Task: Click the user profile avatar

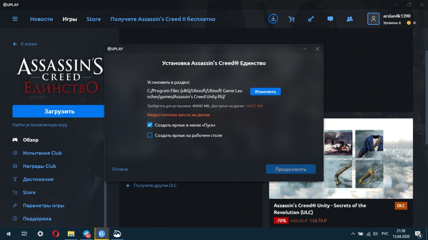Action: 373,19
